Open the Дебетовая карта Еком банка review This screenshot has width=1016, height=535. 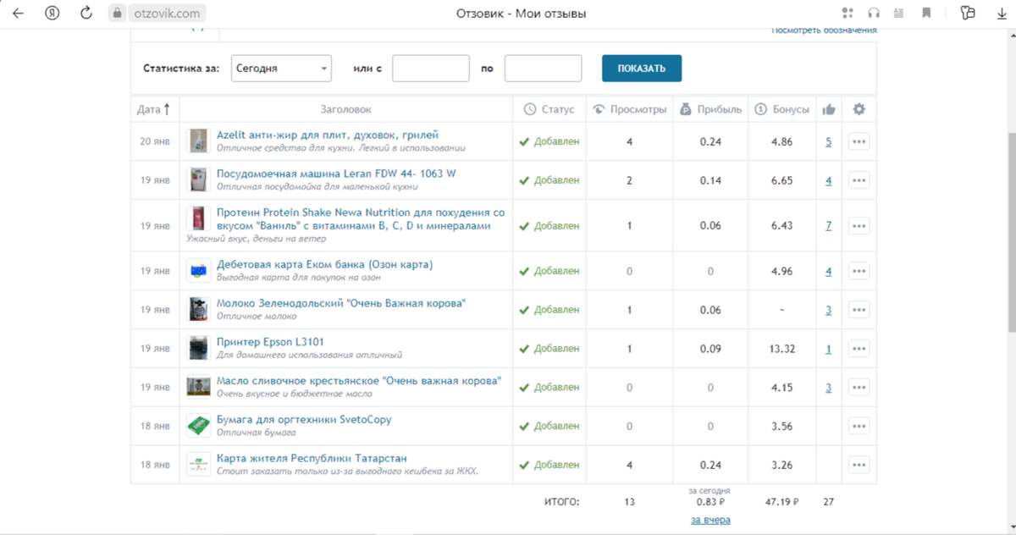coord(325,265)
